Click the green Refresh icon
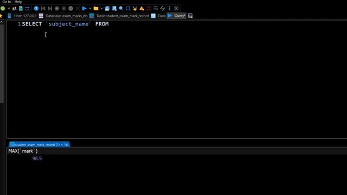This screenshot has width=347, height=195. pyautogui.click(x=3, y=9)
